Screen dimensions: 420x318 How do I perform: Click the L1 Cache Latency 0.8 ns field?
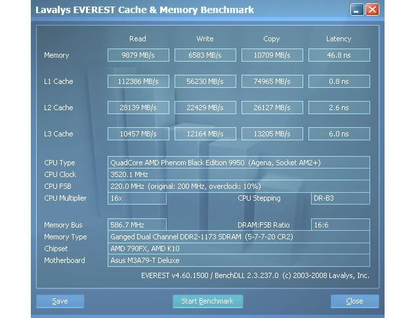339,82
